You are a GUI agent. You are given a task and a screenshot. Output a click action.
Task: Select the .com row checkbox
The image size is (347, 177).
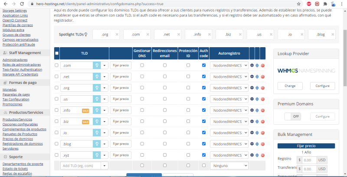[56, 65]
